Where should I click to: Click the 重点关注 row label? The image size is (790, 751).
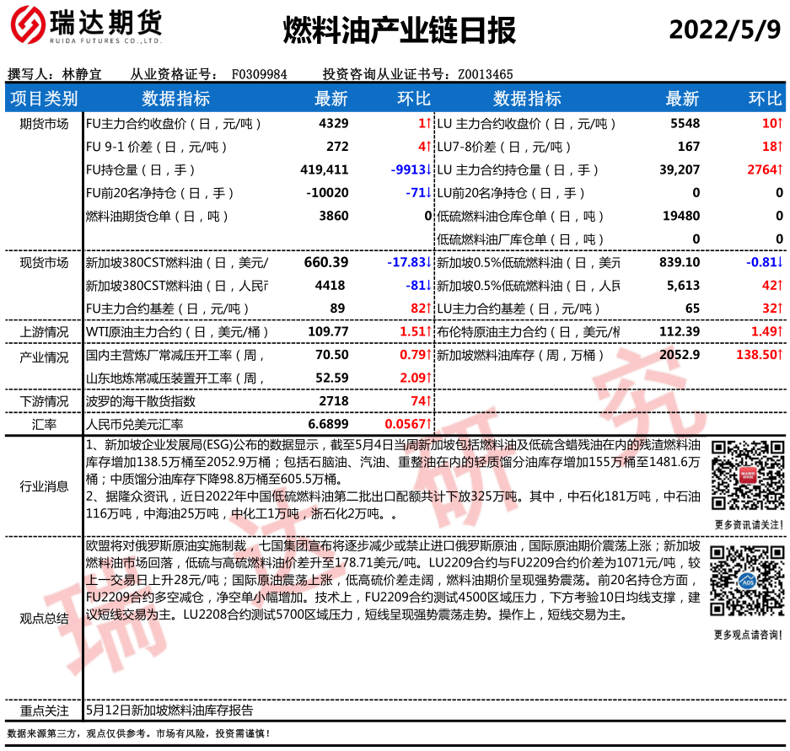44,710
